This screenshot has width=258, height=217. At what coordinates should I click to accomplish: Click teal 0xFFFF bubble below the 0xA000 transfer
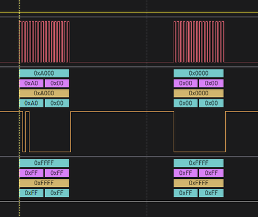click(x=44, y=163)
